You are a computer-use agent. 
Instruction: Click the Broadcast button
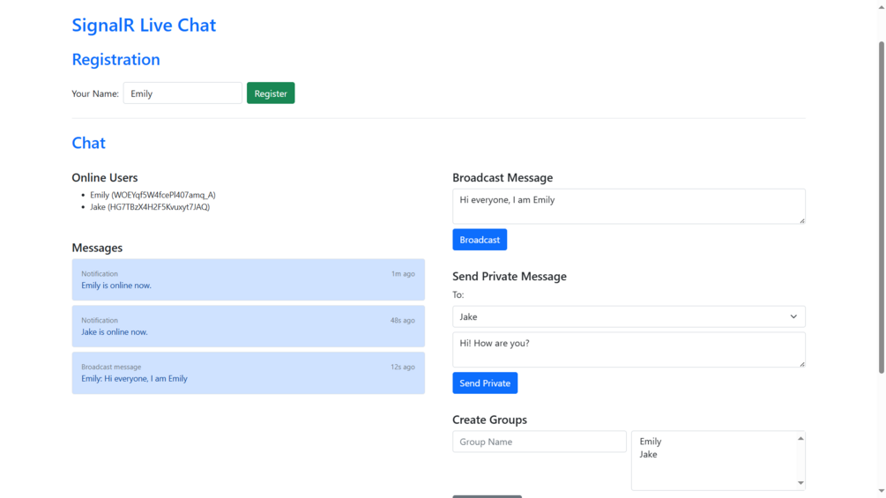pos(480,240)
